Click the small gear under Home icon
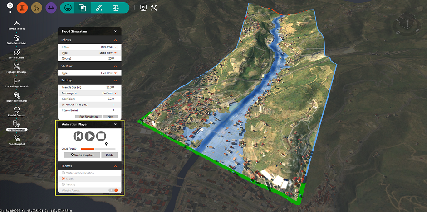The width and height of the screenshot is (427, 212). pyautogui.click(x=10, y=12)
